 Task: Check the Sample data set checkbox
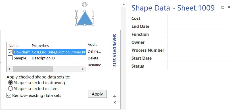10,58
